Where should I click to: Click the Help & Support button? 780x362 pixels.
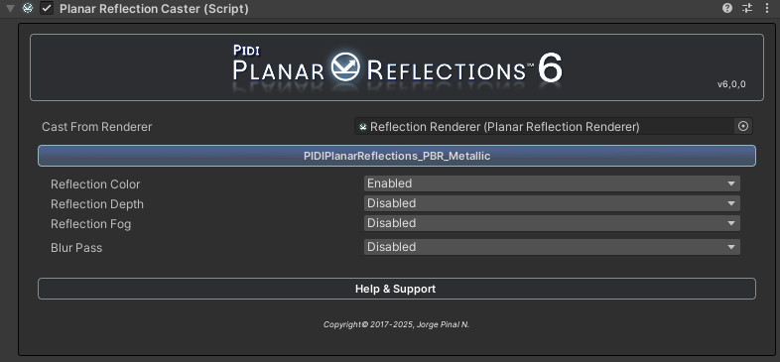point(397,289)
